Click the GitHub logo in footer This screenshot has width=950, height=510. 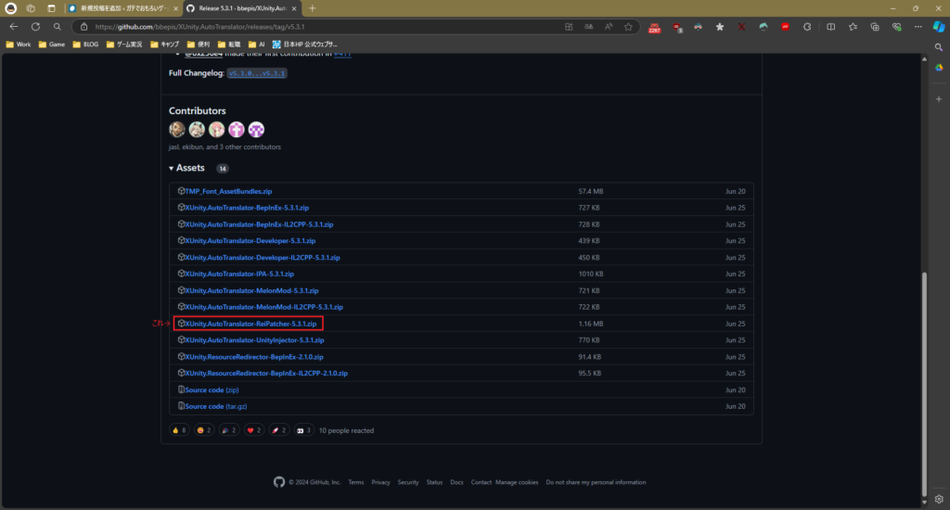pos(278,482)
